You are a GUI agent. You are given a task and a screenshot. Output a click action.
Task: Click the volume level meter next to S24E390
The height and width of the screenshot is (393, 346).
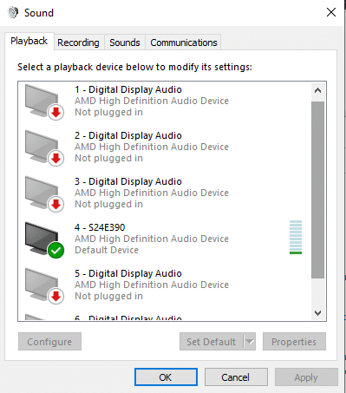296,238
